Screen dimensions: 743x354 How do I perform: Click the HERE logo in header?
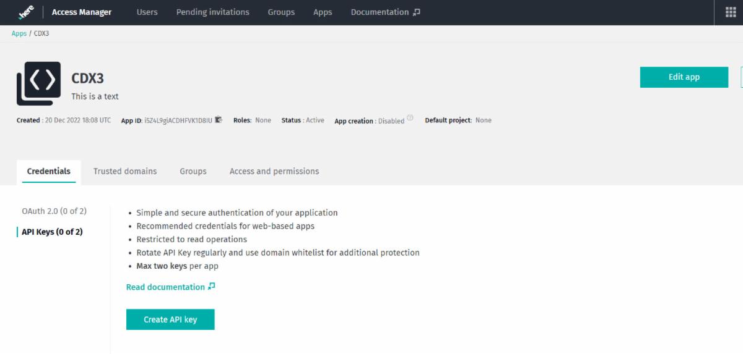tap(25, 12)
